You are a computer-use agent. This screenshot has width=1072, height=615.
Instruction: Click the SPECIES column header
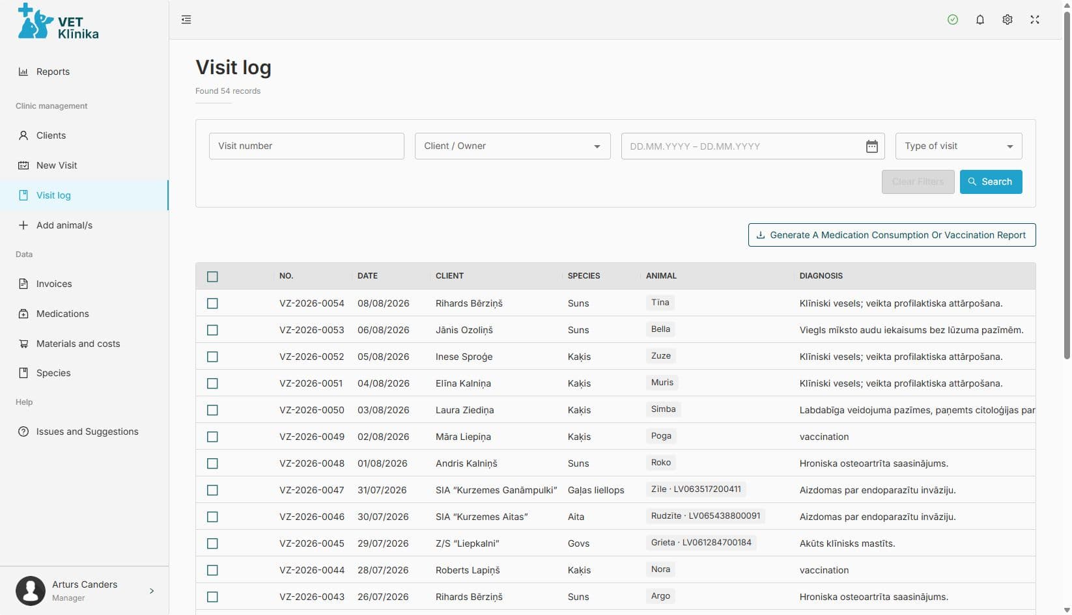(x=584, y=276)
